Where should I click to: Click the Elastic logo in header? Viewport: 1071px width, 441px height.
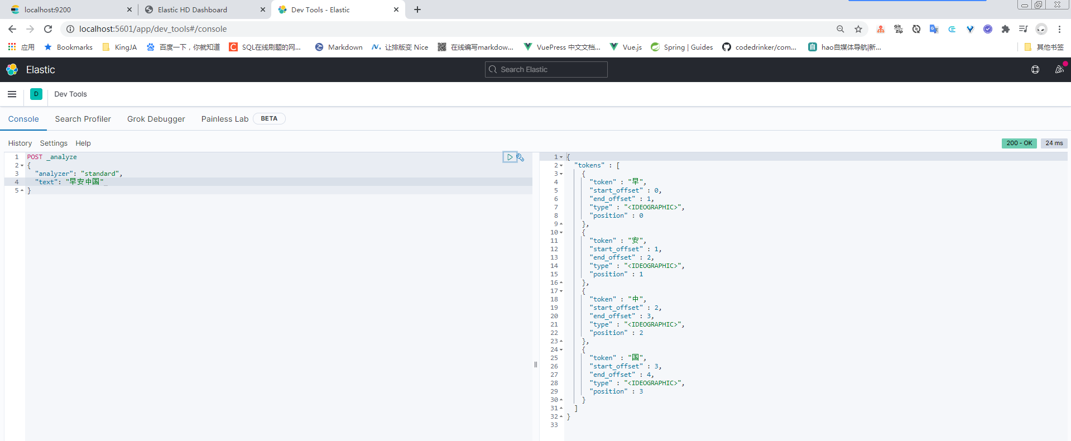(12, 70)
